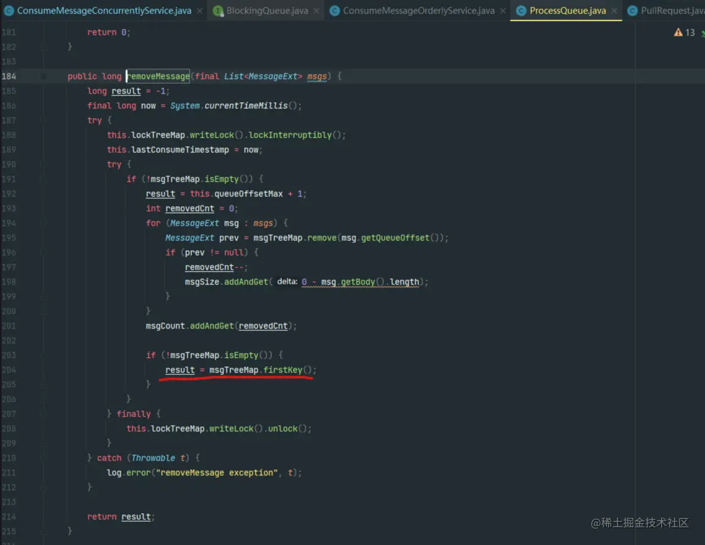
Task: Click the class icon on ProcessQueue.java tab
Action: coord(521,11)
